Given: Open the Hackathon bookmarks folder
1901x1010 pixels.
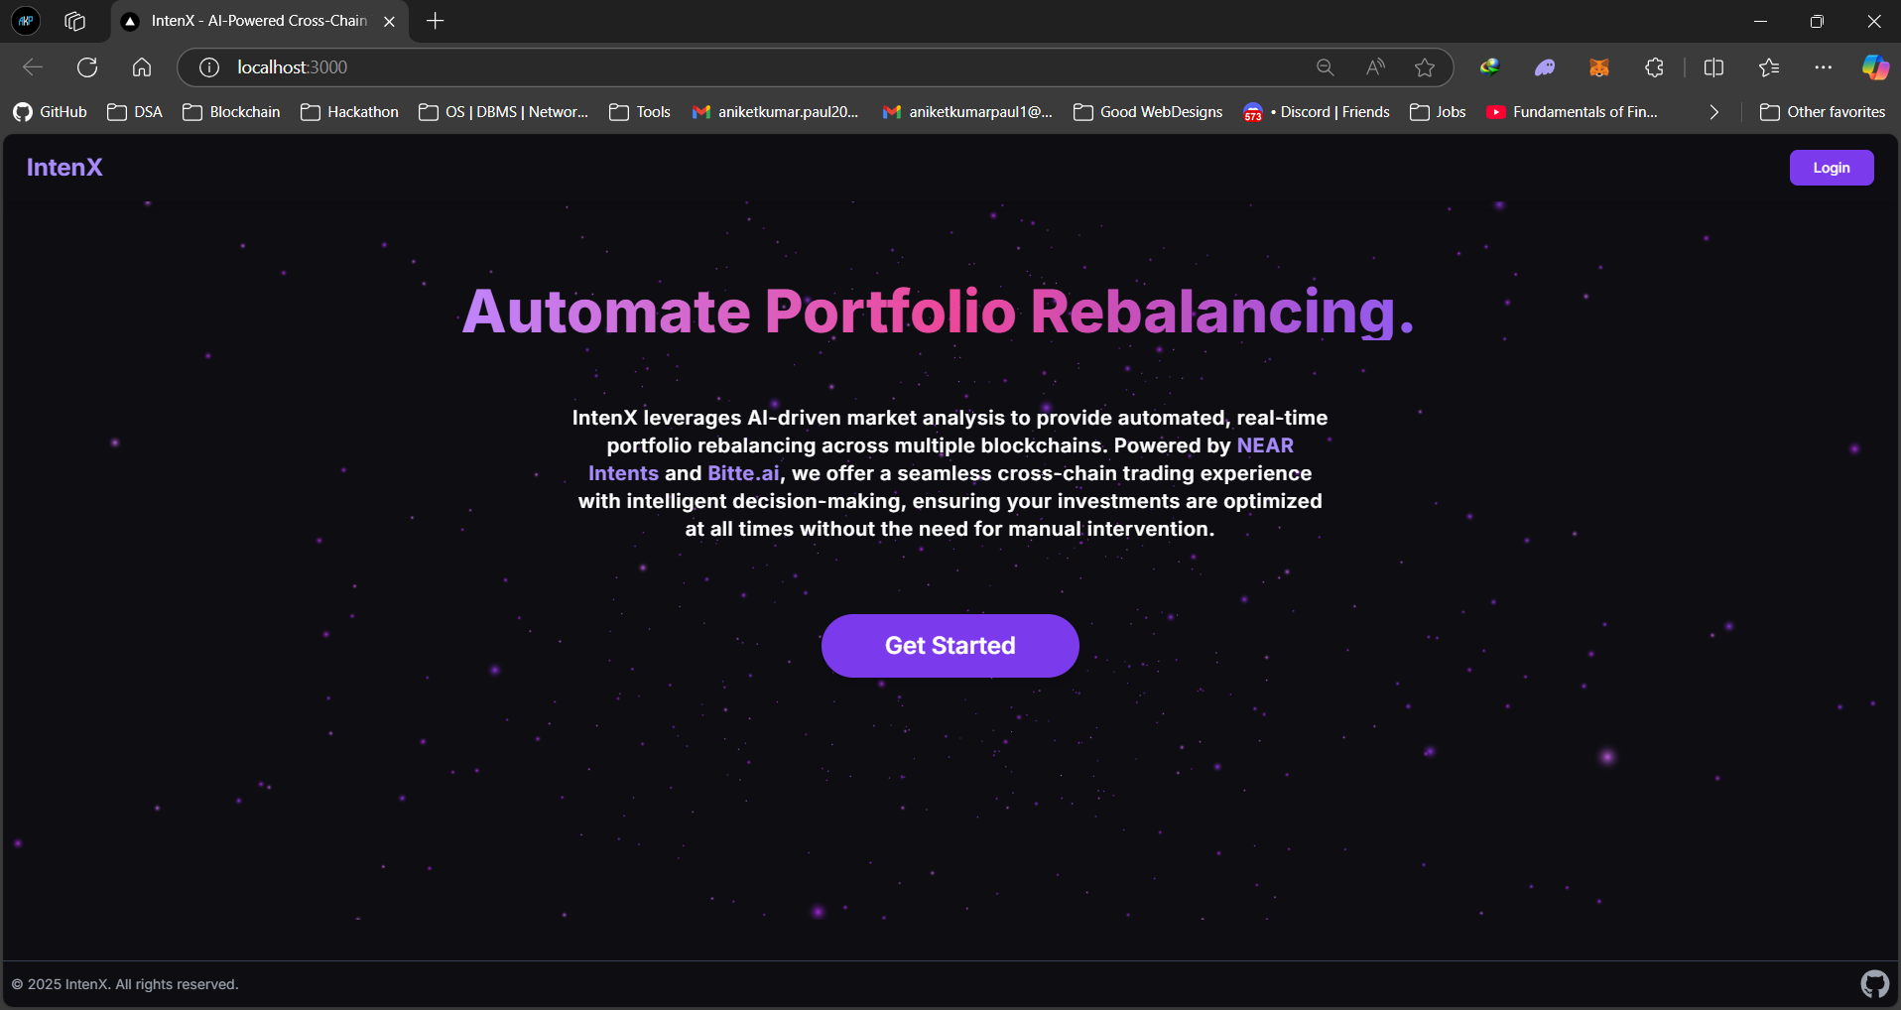Looking at the screenshot, I should coord(349,112).
